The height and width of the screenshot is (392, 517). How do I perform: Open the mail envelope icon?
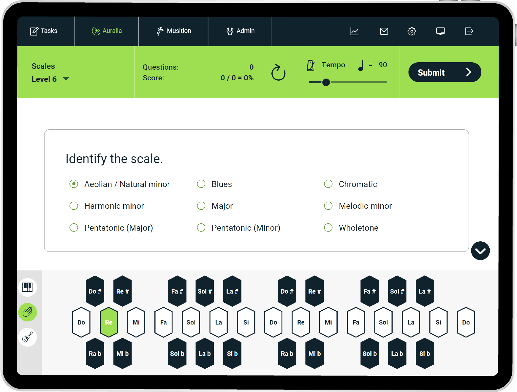click(384, 31)
